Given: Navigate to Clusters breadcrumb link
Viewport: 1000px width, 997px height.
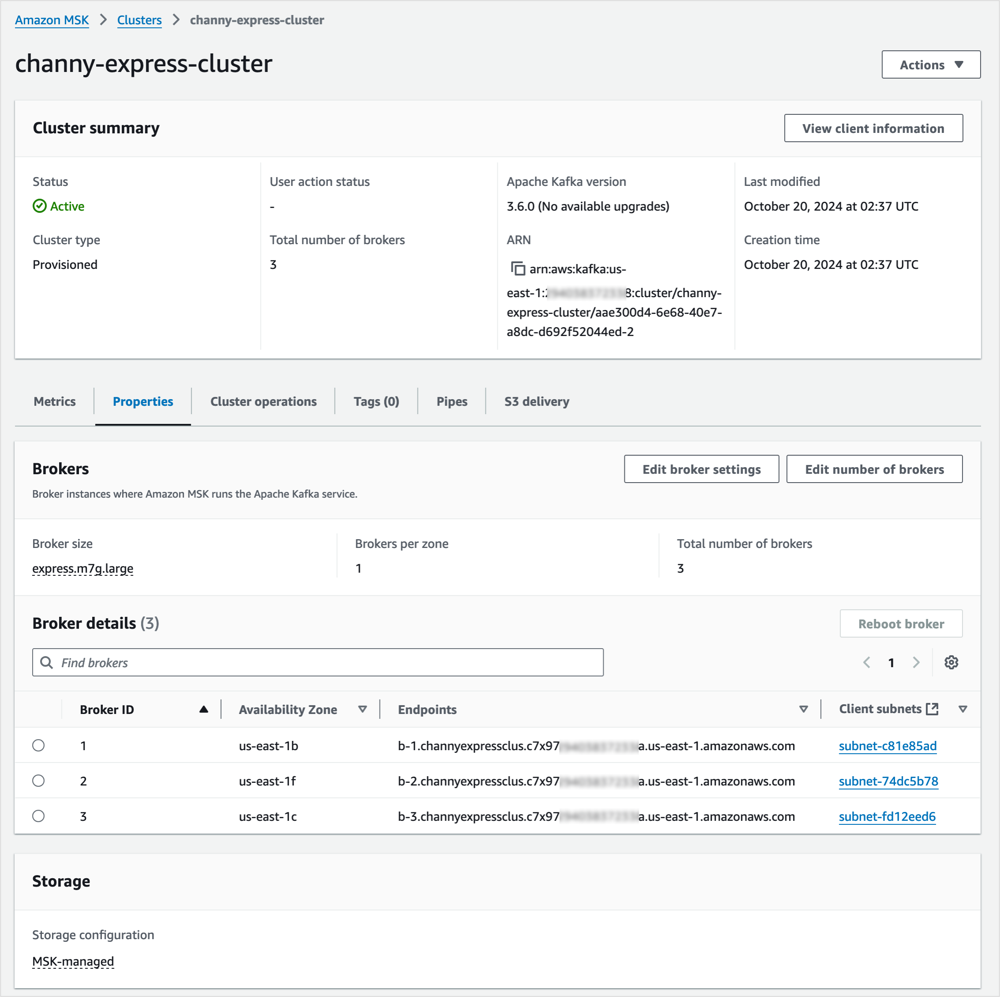Looking at the screenshot, I should click(x=139, y=20).
